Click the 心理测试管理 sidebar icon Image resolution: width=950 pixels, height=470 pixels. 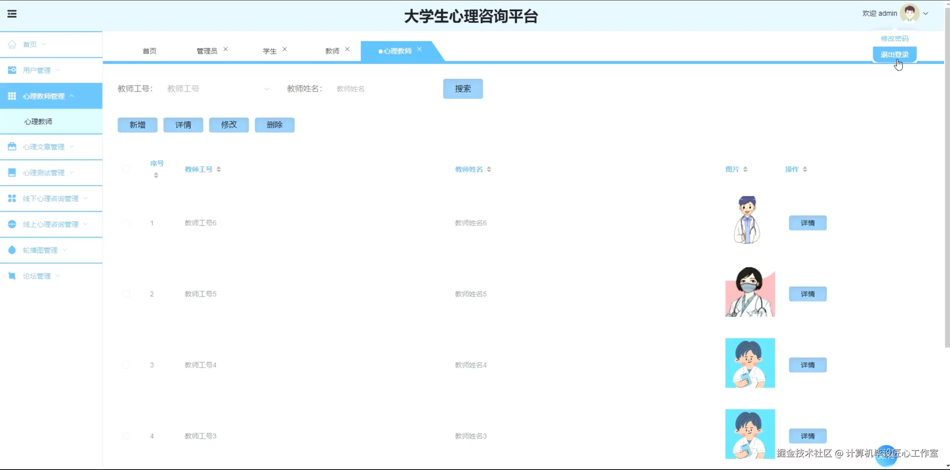coord(12,172)
